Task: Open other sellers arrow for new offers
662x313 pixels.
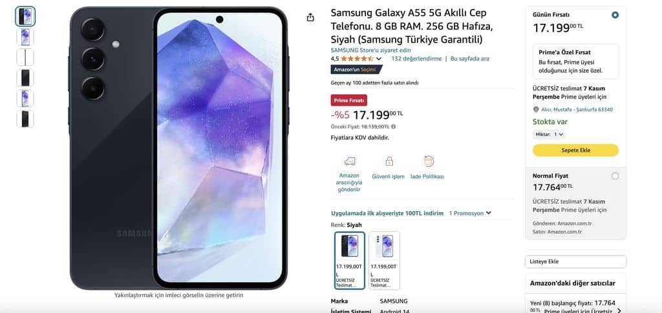Action: 619,311
